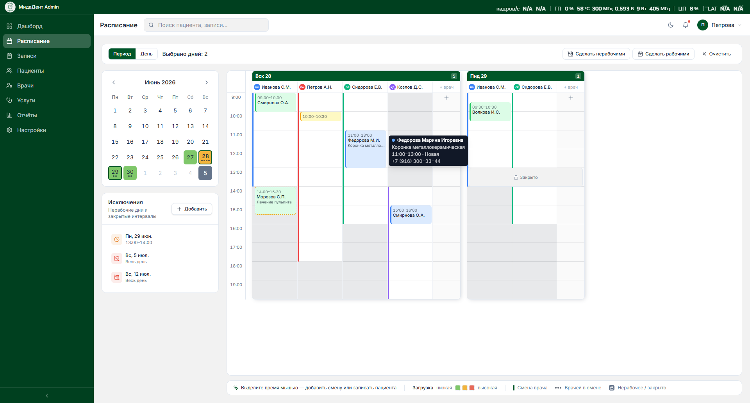The width and height of the screenshot is (750, 403).
Task: Open the Морозов С.П. 14:00–15:30 appointment
Action: tap(275, 201)
